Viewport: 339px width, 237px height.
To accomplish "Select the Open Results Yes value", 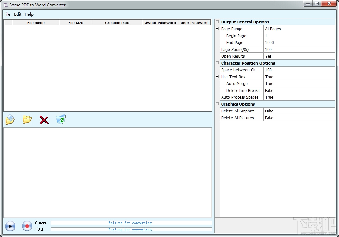I will [x=300, y=56].
